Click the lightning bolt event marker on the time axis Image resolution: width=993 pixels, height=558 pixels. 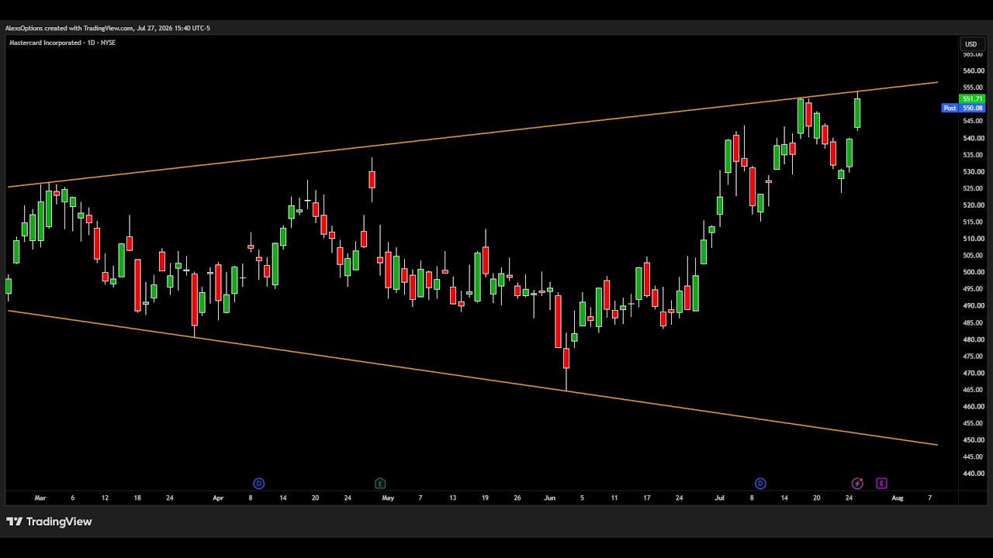(857, 484)
